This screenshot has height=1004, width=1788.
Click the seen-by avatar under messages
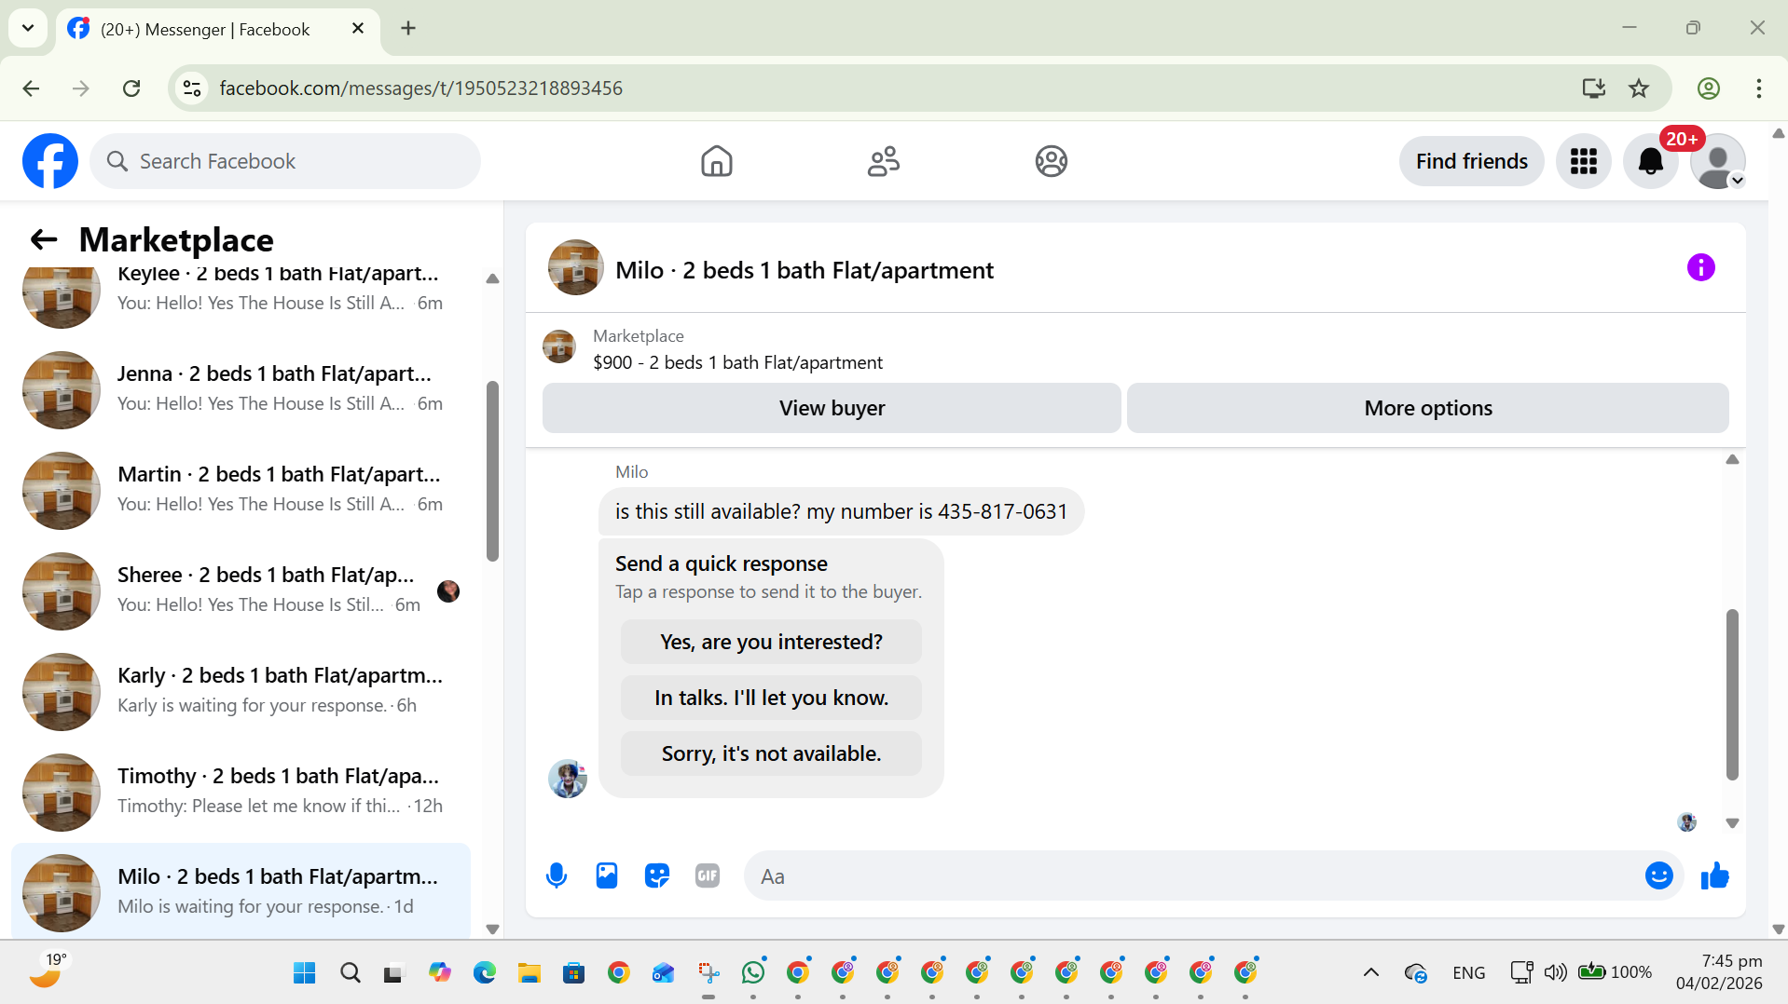pyautogui.click(x=1686, y=822)
